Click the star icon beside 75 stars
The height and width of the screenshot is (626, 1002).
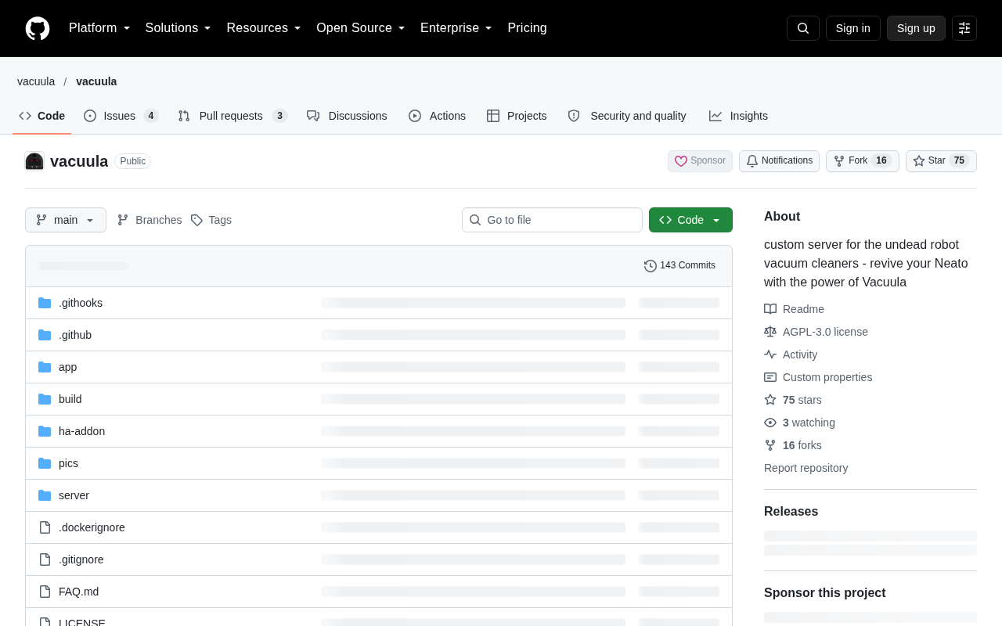(x=770, y=400)
